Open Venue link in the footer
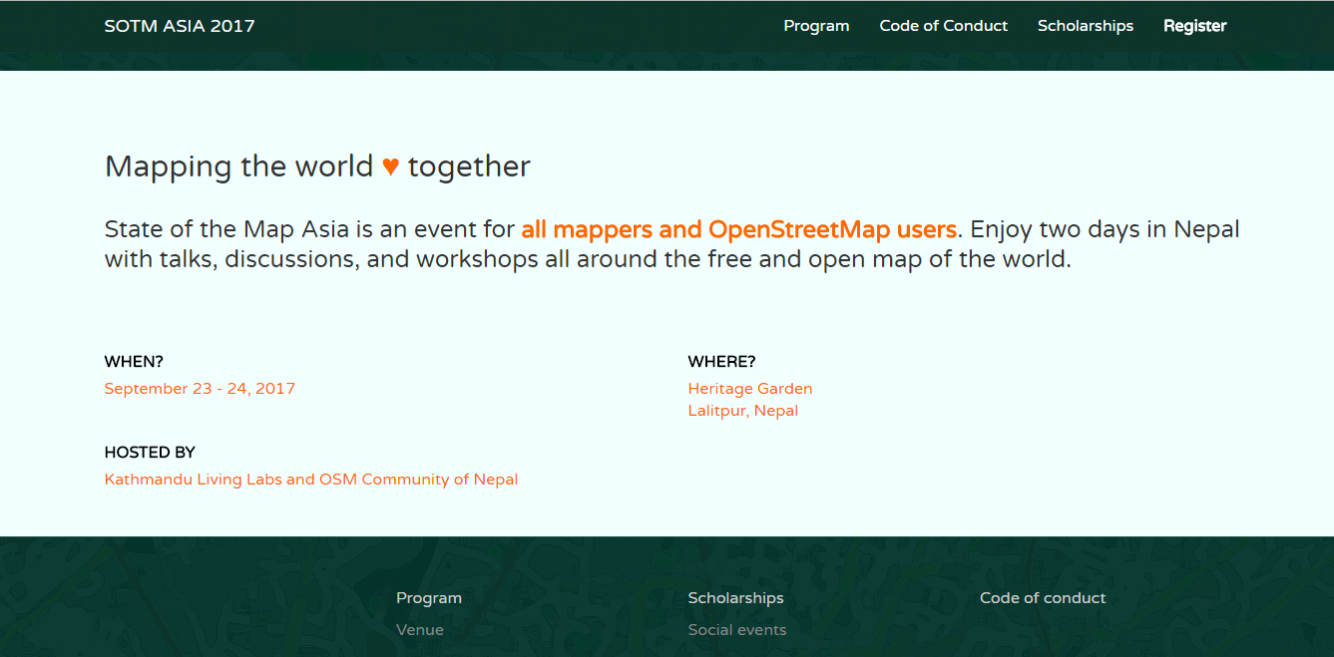The width and height of the screenshot is (1334, 657). click(420, 630)
